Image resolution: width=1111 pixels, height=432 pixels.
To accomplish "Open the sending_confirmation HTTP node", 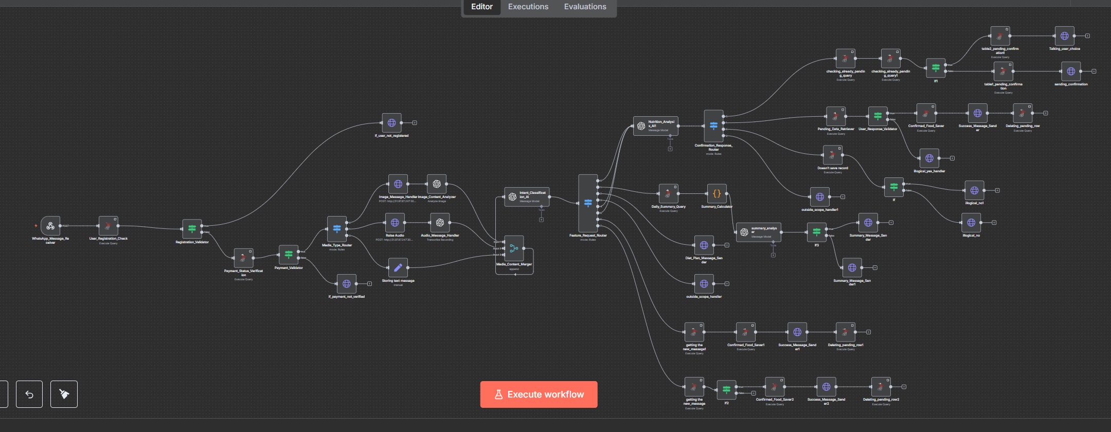I will pos(1071,71).
